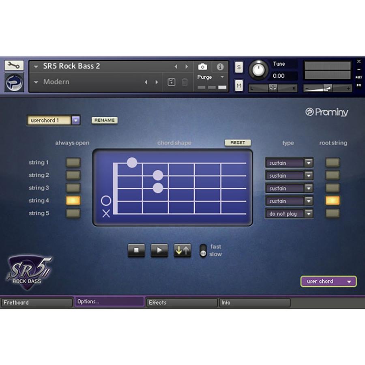Toggle root string for string 4

pyautogui.click(x=332, y=200)
